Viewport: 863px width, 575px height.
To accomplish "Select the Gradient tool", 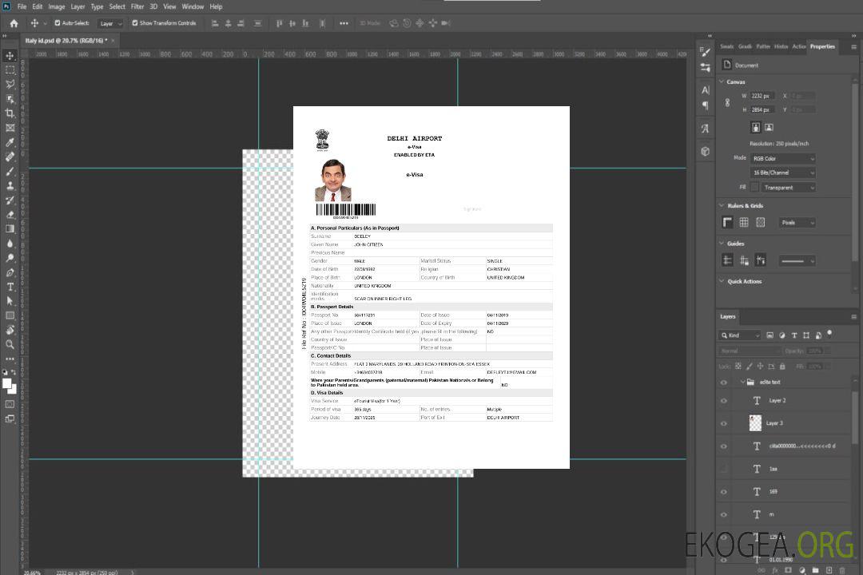I will [x=10, y=229].
